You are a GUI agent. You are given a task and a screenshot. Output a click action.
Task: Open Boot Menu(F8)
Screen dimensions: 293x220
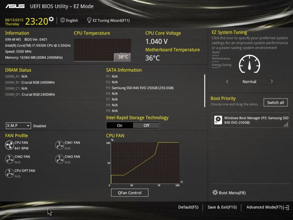229,193
